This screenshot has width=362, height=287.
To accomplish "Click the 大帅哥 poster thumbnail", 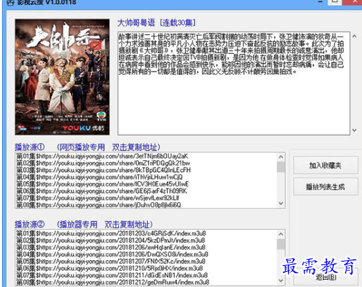I will 62,77.
